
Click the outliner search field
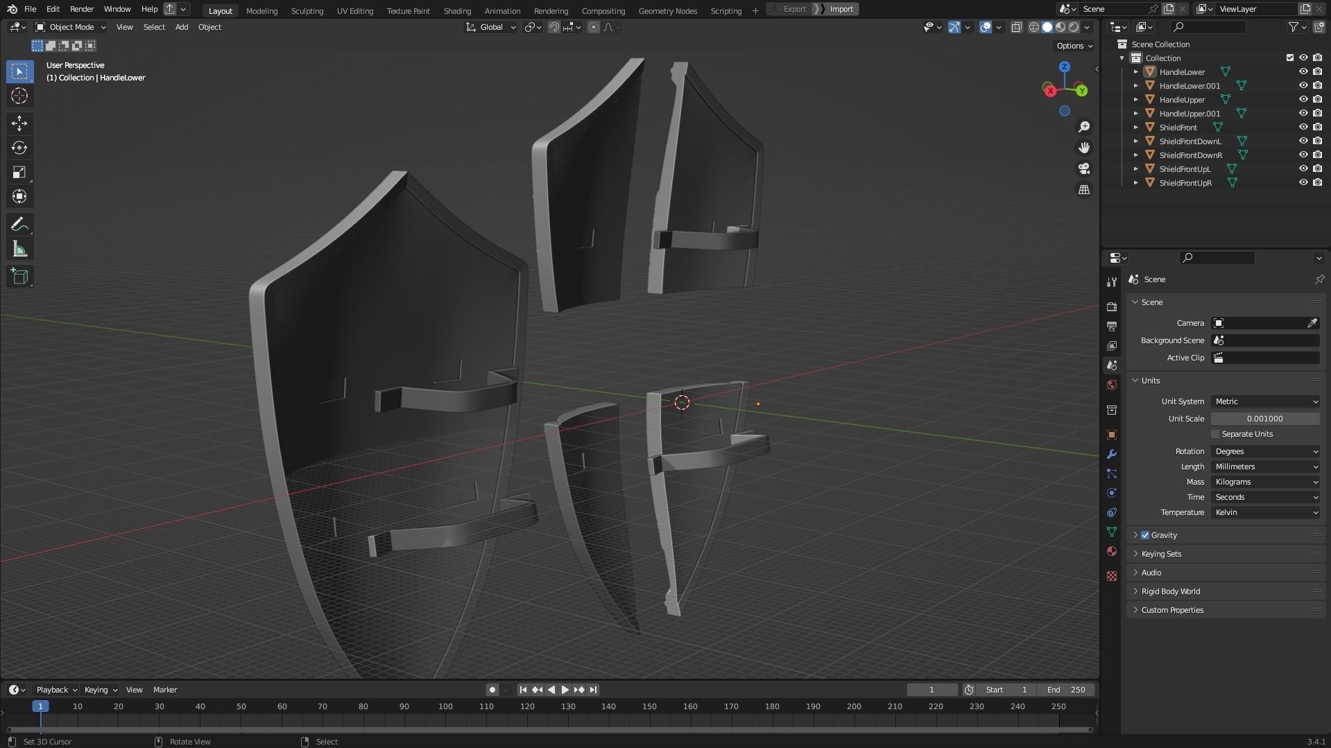coord(1208,27)
